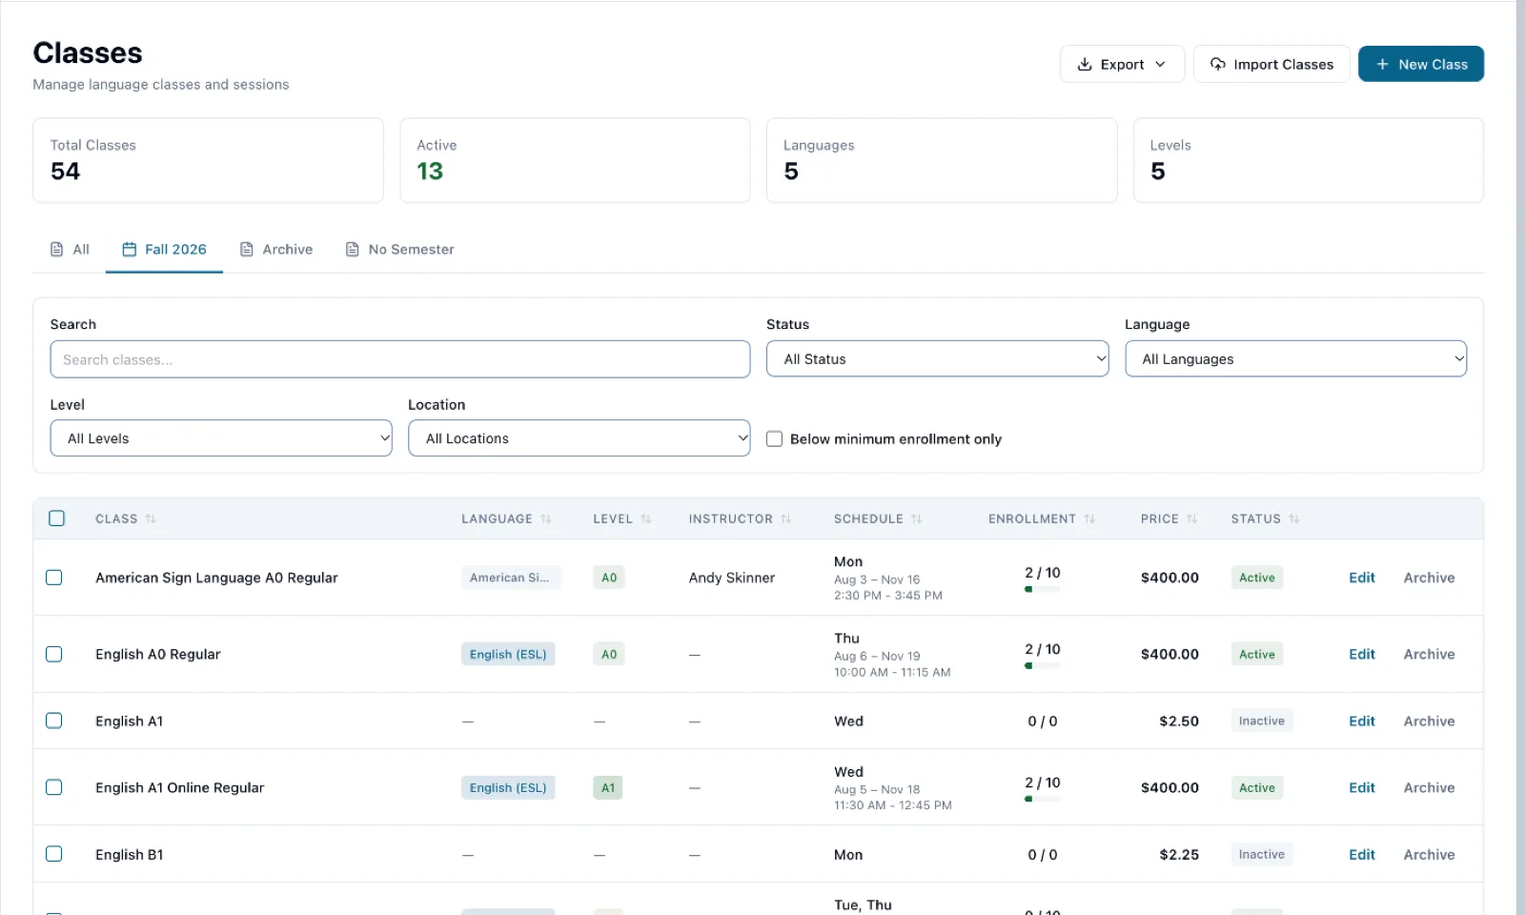
Task: Sort by Instructor column arrows
Action: coord(786,519)
